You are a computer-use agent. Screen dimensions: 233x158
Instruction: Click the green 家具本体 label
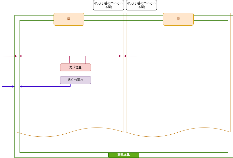coord(124,155)
